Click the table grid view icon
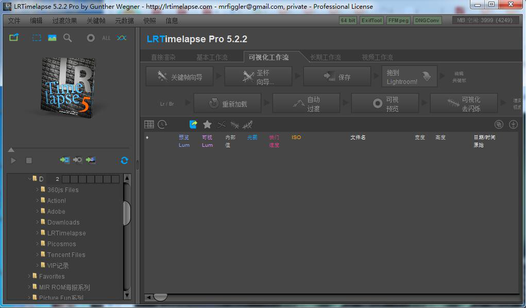Image resolution: width=526 pixels, height=308 pixels. tap(149, 125)
